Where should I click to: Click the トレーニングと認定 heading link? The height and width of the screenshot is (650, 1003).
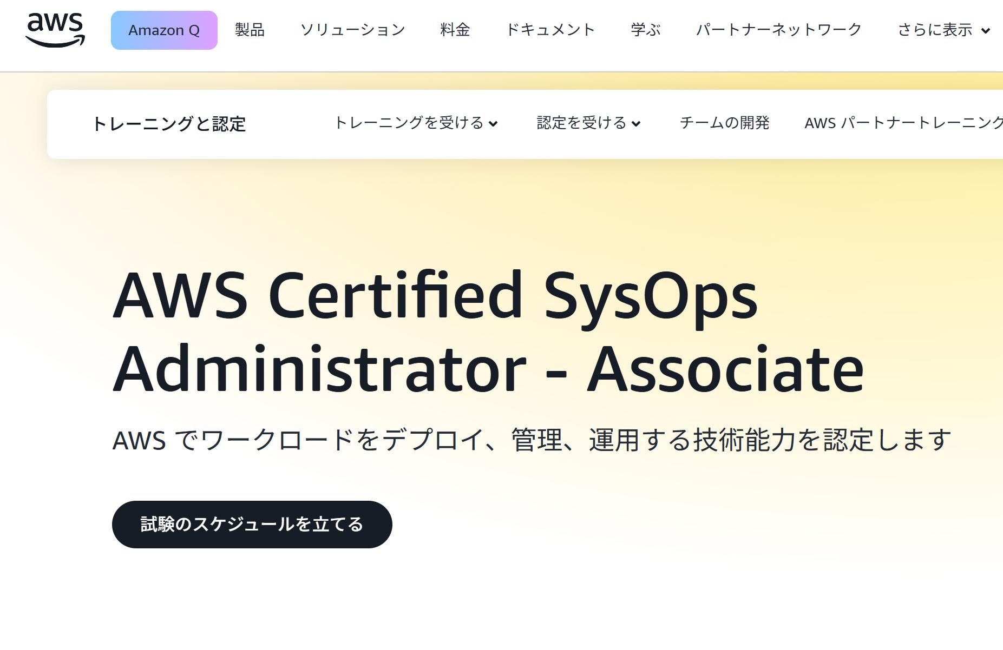point(169,124)
